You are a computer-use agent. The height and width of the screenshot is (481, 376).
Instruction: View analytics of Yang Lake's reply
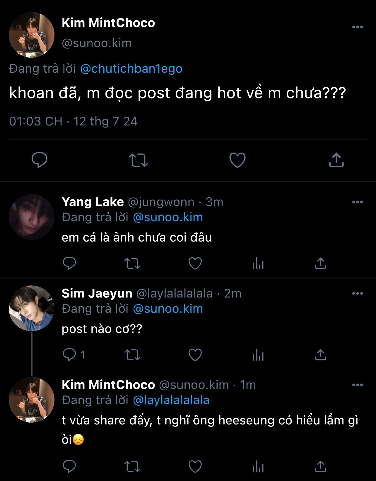258,263
